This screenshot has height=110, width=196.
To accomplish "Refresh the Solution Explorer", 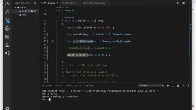I will click(35, 3).
